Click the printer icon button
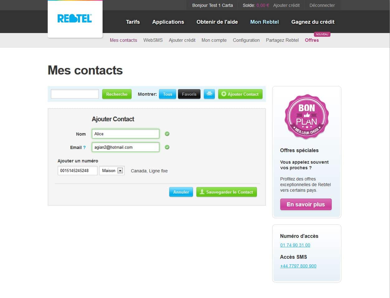The image size is (390, 298). pos(209,94)
